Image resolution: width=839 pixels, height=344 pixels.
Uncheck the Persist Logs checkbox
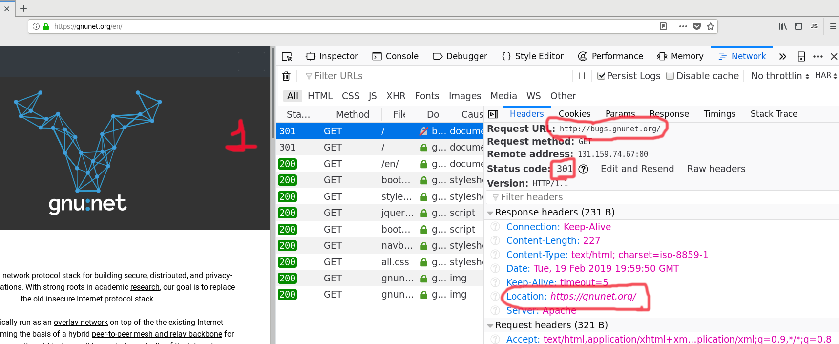tap(601, 76)
